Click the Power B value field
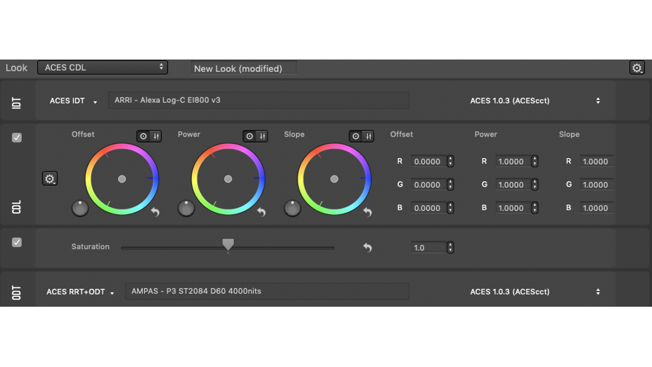This screenshot has width=652, height=367. click(513, 208)
